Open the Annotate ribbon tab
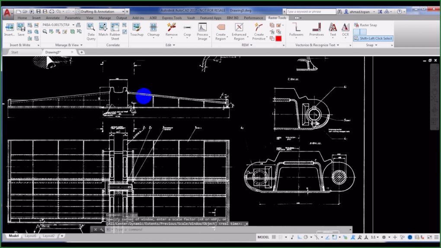 pos(53,18)
